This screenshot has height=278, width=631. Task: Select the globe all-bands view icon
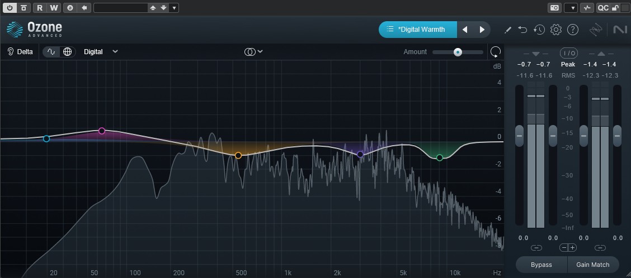point(67,52)
